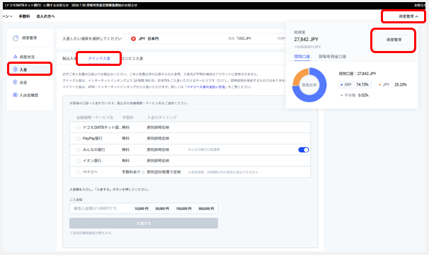
Task: Switch to the 振込入金 tab
Action: pos(69,58)
